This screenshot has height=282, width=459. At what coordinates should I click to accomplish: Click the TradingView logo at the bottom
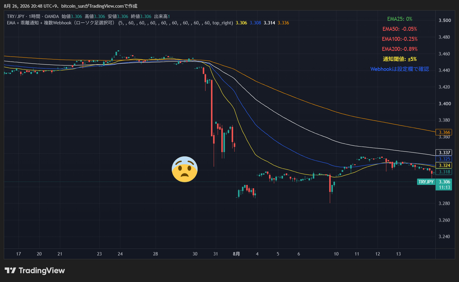pos(35,270)
